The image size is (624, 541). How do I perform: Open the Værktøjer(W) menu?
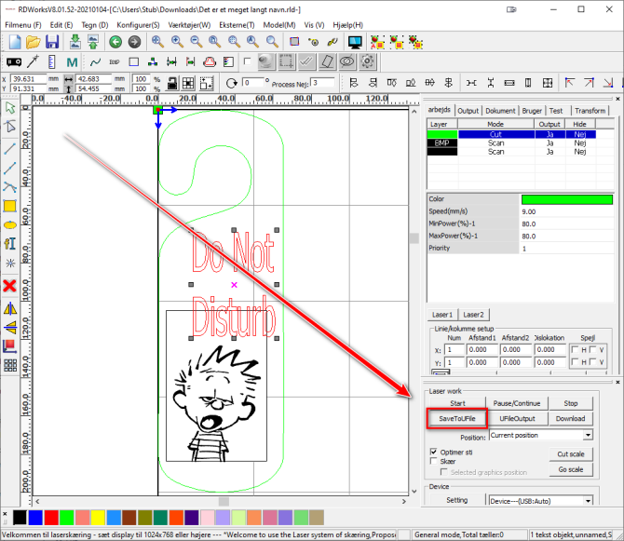(189, 25)
